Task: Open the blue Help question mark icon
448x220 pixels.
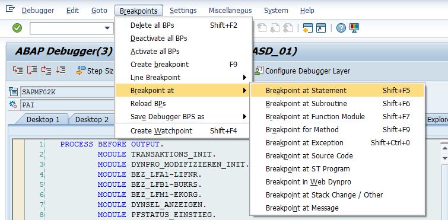Action: tap(341, 28)
